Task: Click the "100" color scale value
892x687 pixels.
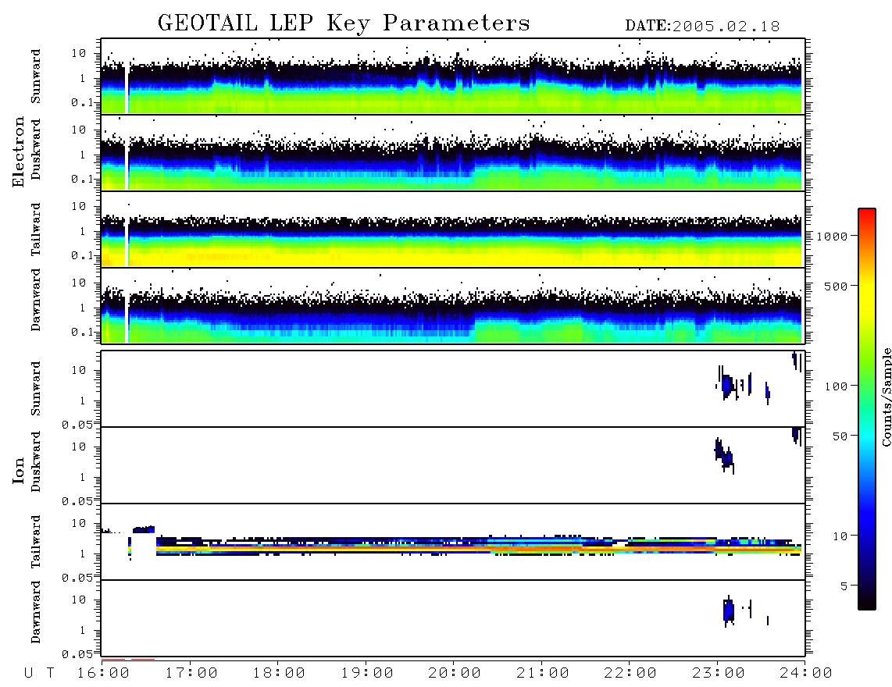Action: tap(836, 386)
